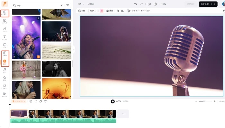Select scene 01 microphone clip
Viewport: 225px width, 128px height.
pyautogui.click(x=19, y=114)
